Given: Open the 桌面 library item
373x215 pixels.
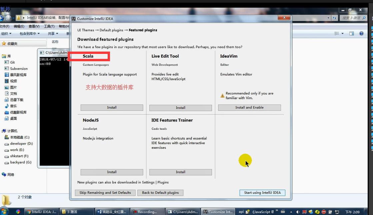Looking at the screenshot, I should click(x=13, y=118).
